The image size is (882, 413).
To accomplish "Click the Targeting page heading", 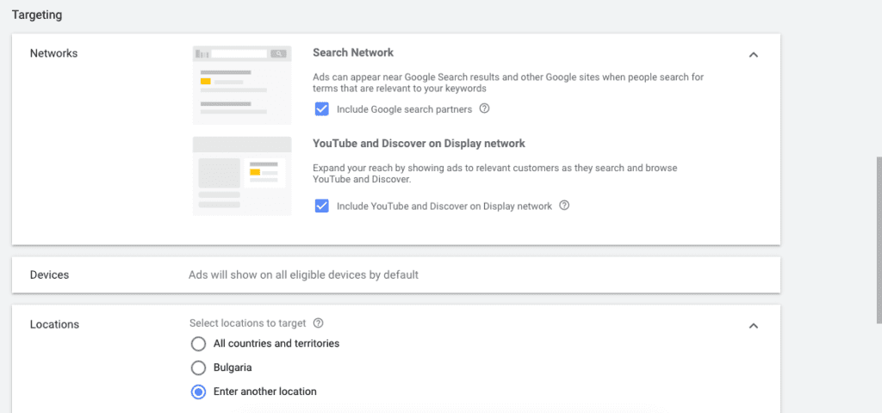I will point(37,15).
